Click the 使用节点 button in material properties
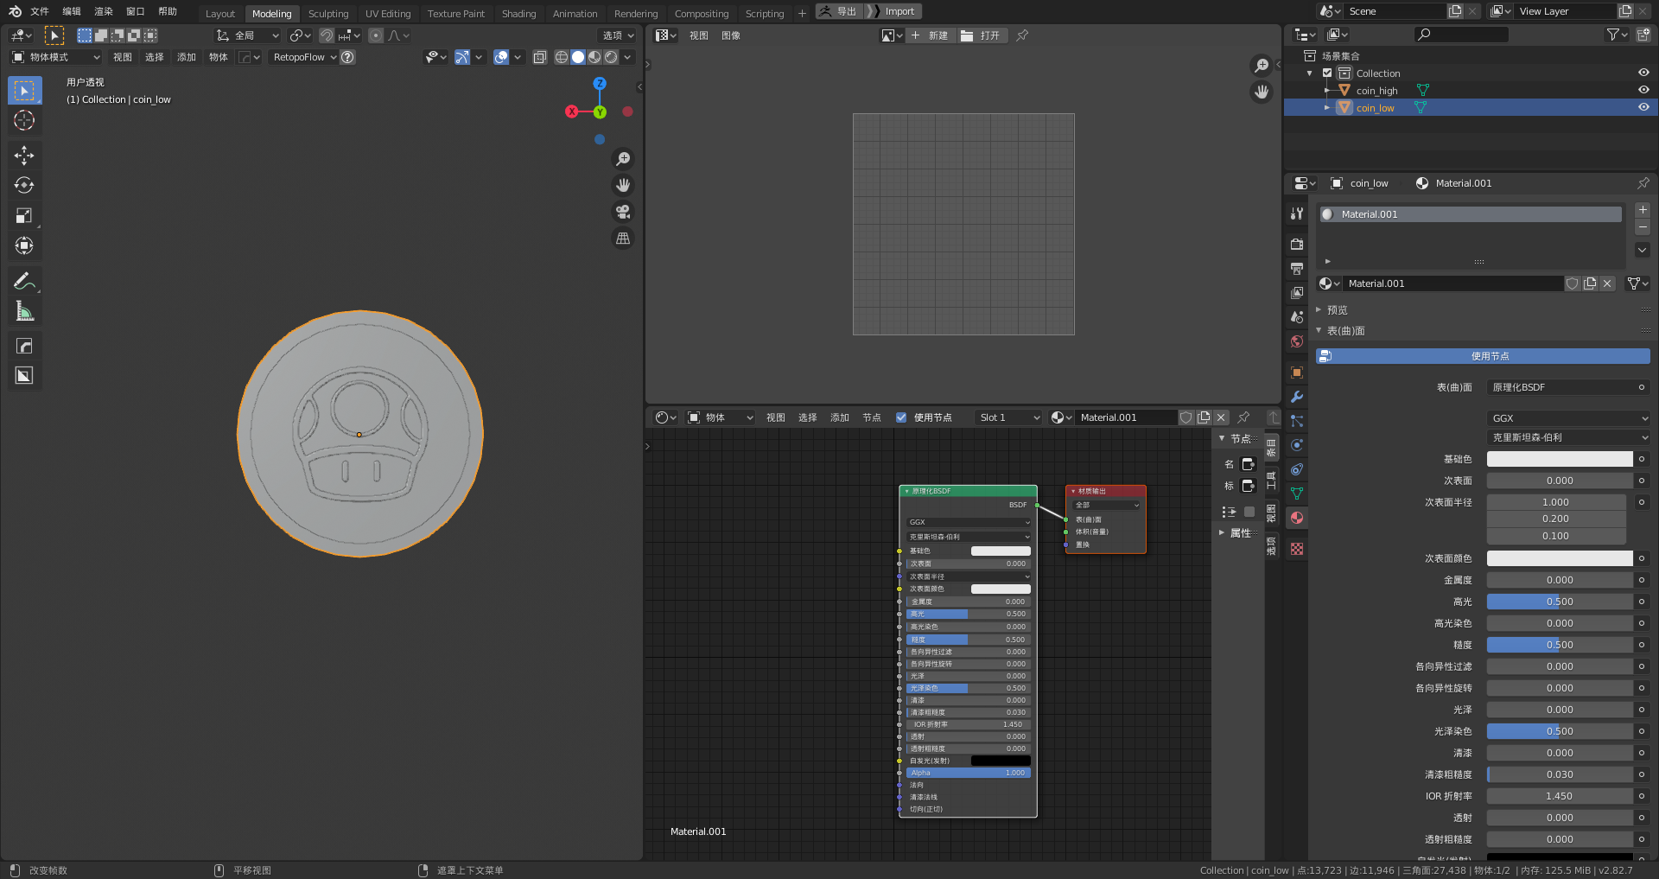 (x=1483, y=356)
